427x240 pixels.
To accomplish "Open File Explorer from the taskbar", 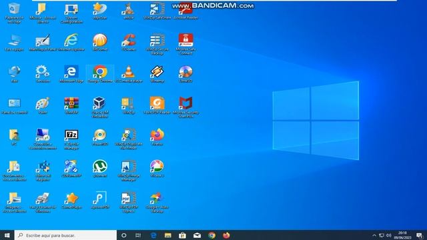I will [x=168, y=235].
